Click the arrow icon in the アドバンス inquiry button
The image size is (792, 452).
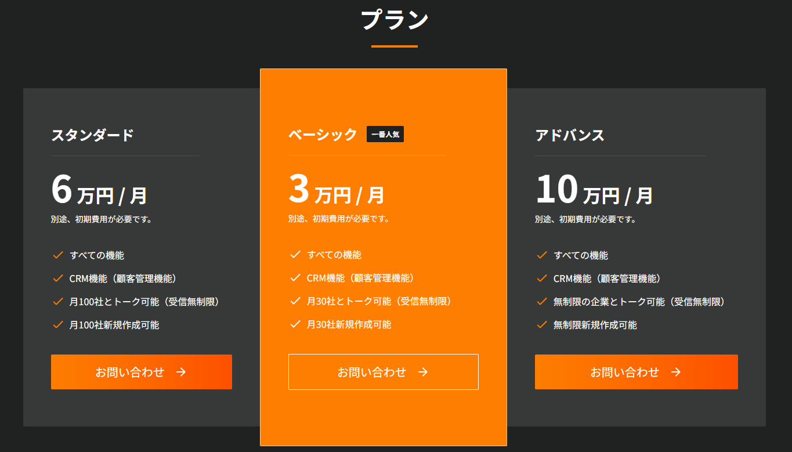(x=675, y=372)
